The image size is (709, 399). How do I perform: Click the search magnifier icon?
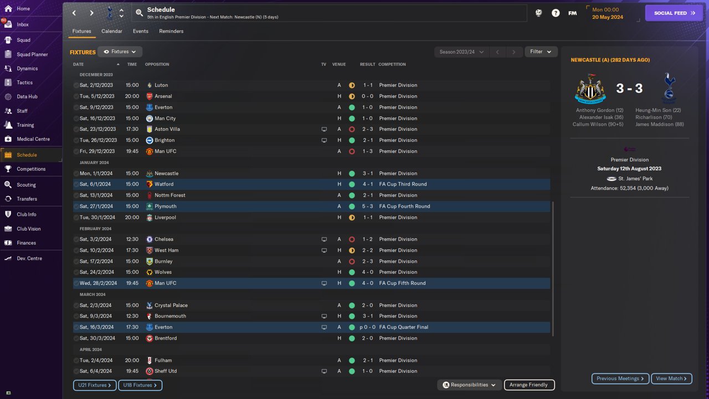pos(139,13)
